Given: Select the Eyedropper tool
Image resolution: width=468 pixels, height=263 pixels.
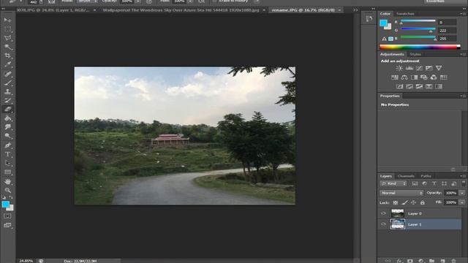Looking at the screenshot, I should [x=8, y=64].
